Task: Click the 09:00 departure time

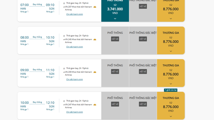Action: point(25,70)
